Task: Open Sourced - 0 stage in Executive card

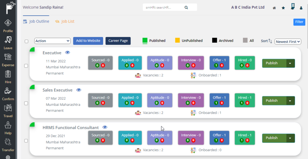Action: click(100, 63)
